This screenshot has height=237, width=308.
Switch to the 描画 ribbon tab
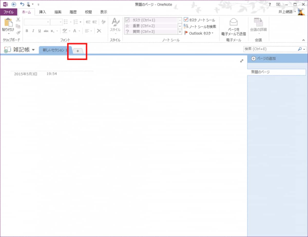pyautogui.click(x=58, y=12)
